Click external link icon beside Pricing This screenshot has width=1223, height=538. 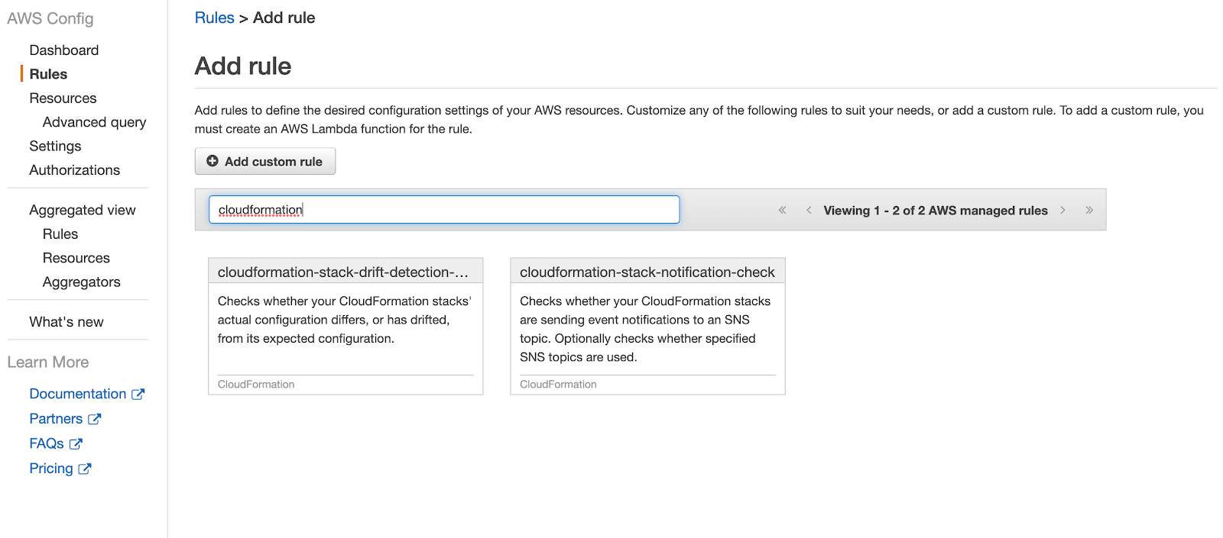[x=85, y=469]
